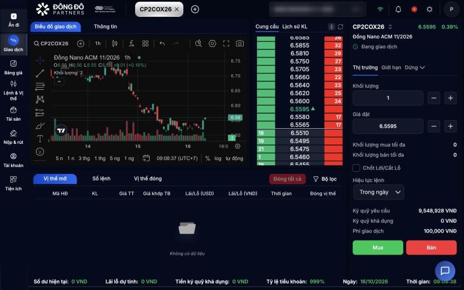The width and height of the screenshot is (464, 290).
Task: Refresh the order book
Action: click(340, 27)
